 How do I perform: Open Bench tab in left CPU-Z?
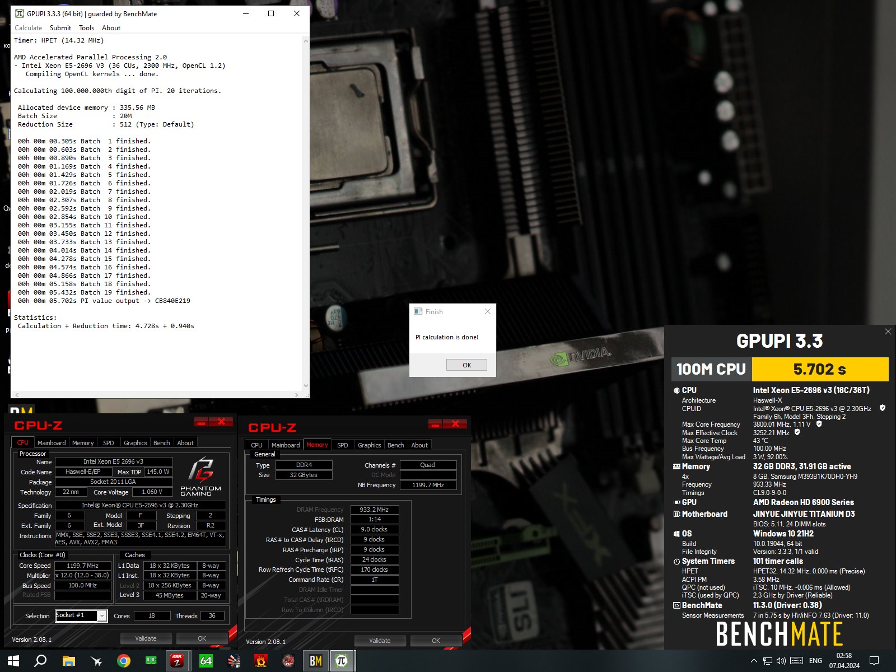click(x=161, y=443)
